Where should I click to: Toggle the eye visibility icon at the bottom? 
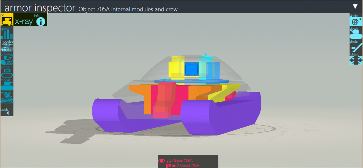coord(162,161)
